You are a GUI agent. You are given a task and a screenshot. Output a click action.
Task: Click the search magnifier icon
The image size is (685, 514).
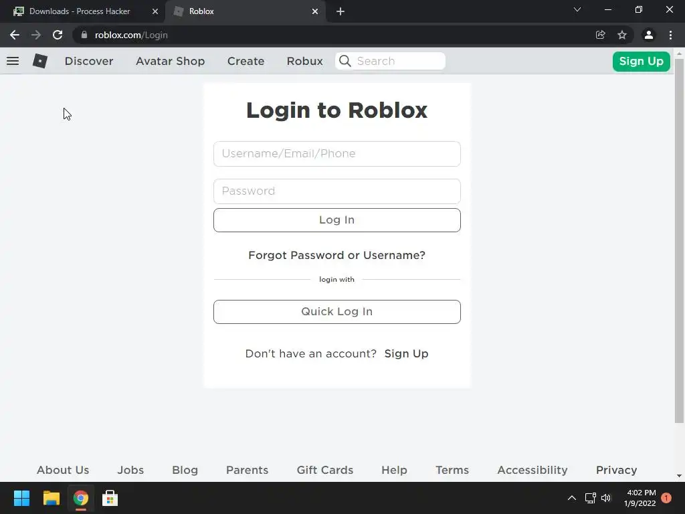pos(345,61)
